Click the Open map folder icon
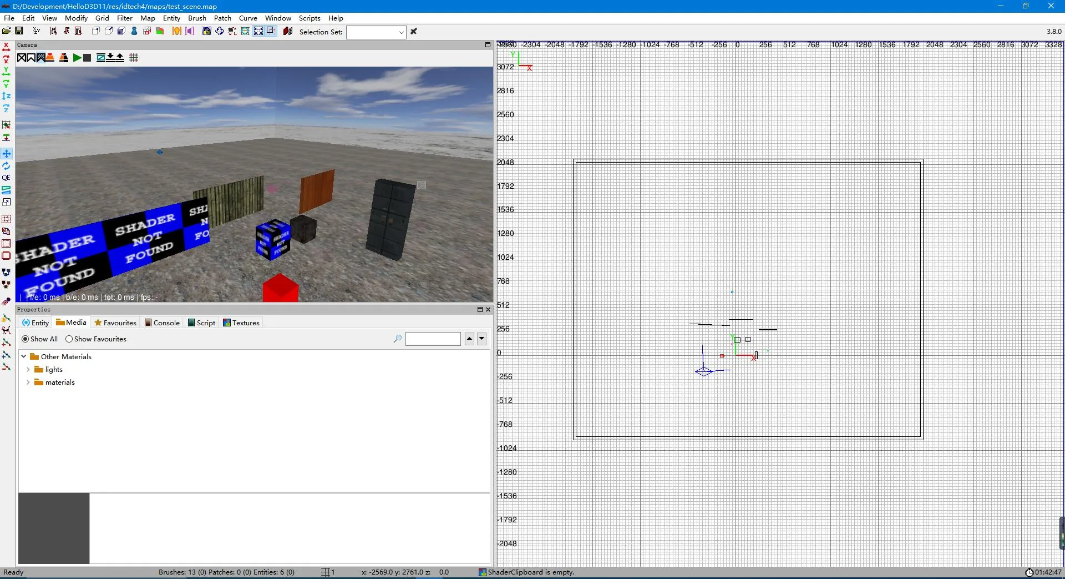Image resolution: width=1065 pixels, height=579 pixels. point(6,31)
